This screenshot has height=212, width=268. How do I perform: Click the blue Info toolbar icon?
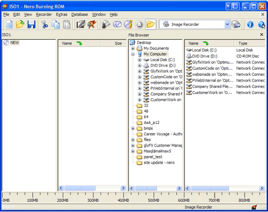[x=250, y=24]
